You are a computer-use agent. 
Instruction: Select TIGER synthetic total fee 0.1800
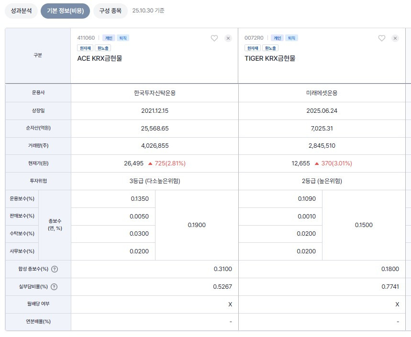(390, 269)
